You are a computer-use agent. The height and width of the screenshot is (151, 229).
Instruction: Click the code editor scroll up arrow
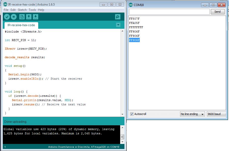click(x=122, y=31)
